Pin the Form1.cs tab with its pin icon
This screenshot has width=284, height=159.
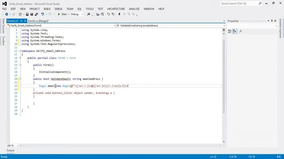pos(21,21)
